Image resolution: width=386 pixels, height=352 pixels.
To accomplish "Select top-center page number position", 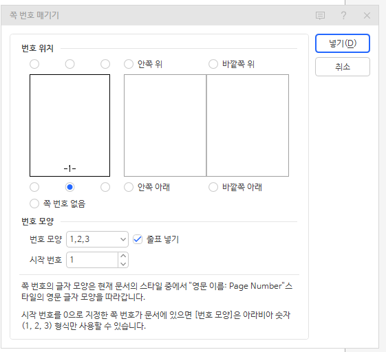I will tap(69, 64).
